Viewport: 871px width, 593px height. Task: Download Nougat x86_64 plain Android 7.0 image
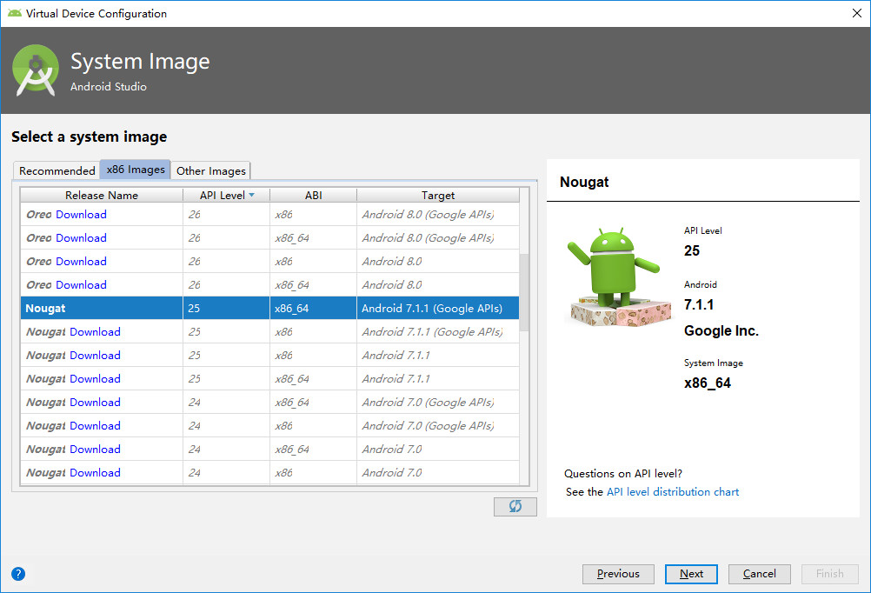click(x=95, y=449)
